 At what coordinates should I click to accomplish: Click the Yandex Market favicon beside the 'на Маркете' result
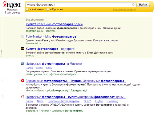22,64
